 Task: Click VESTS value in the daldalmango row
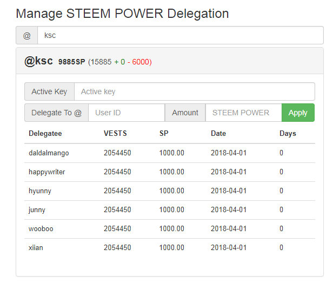pos(117,153)
